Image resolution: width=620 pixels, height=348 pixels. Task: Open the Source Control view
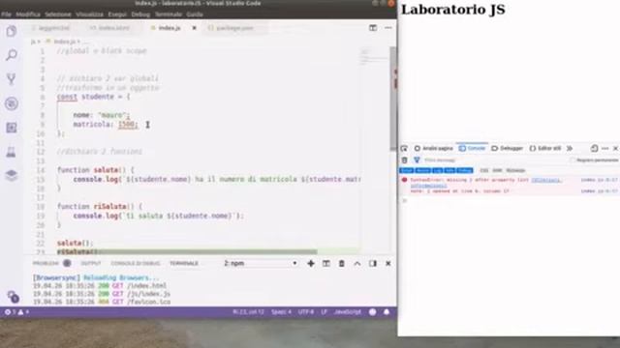pos(12,79)
